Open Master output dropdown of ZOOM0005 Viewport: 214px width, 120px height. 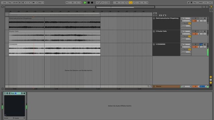(186, 52)
